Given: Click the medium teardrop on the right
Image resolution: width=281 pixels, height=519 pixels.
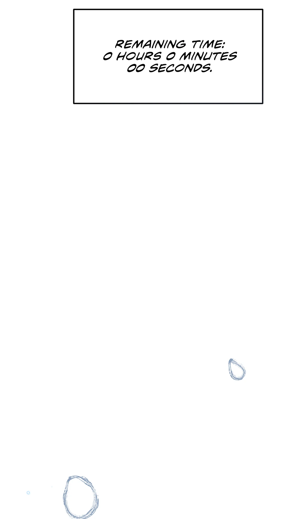Looking at the screenshot, I should coord(237,369).
